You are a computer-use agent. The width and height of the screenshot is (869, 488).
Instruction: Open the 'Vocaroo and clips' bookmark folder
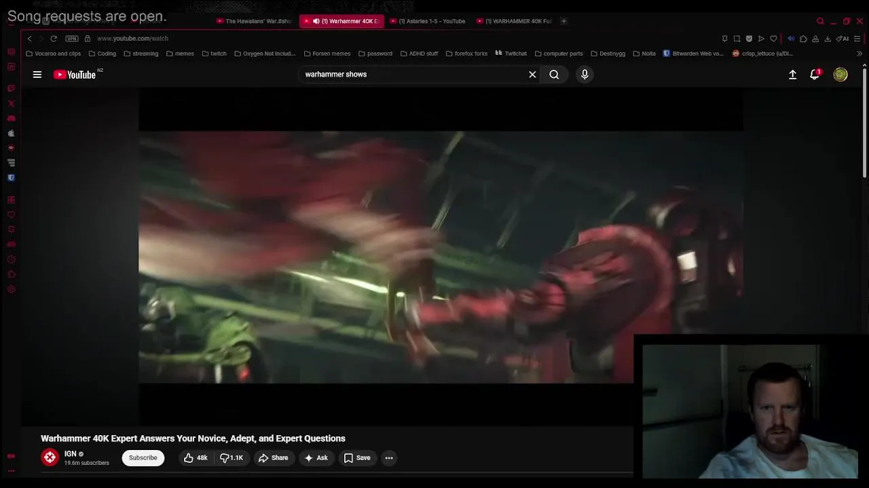click(x=53, y=54)
